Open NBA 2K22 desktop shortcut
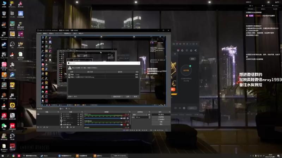The image size is (282, 158). click(x=20, y=35)
